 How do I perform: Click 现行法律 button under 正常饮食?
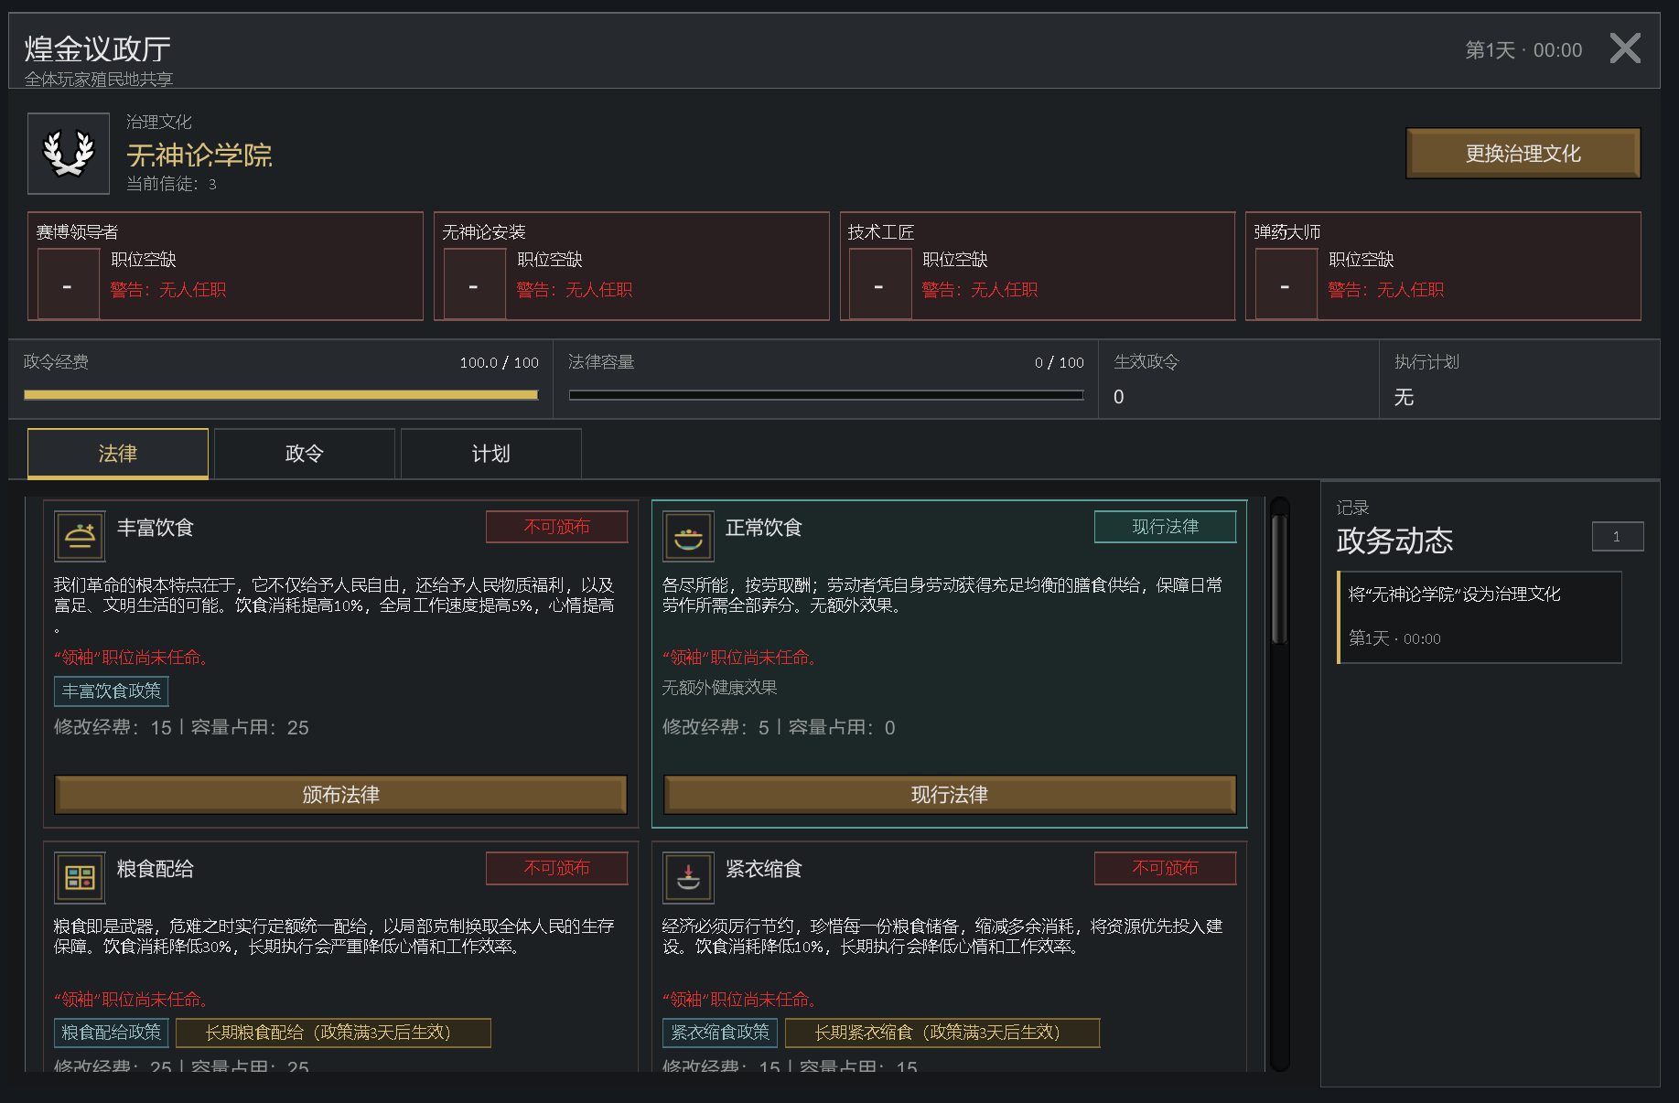pyautogui.click(x=950, y=795)
